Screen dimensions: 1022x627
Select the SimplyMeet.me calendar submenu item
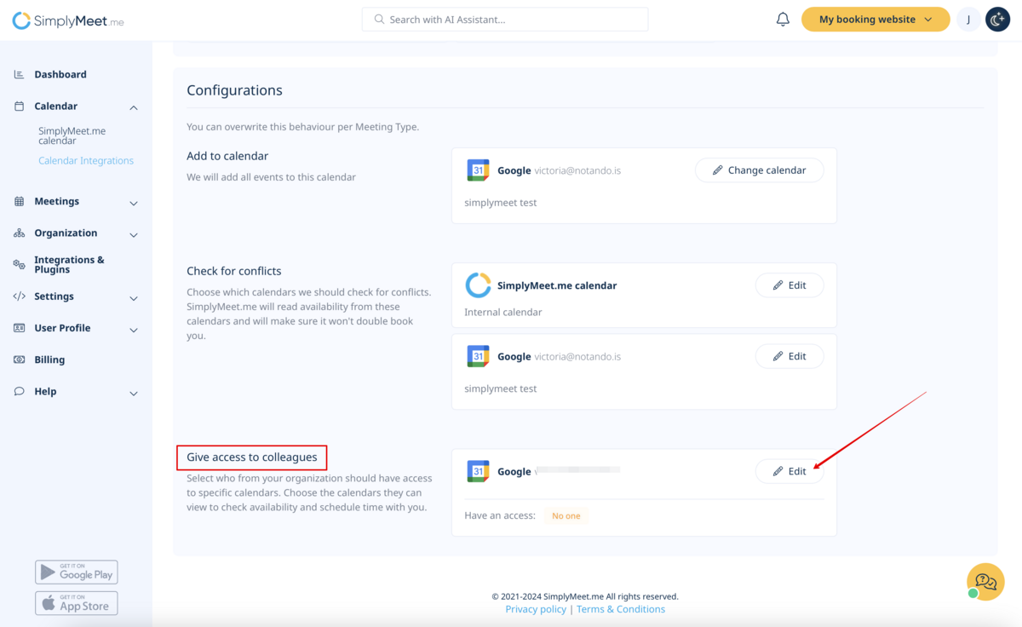click(72, 136)
